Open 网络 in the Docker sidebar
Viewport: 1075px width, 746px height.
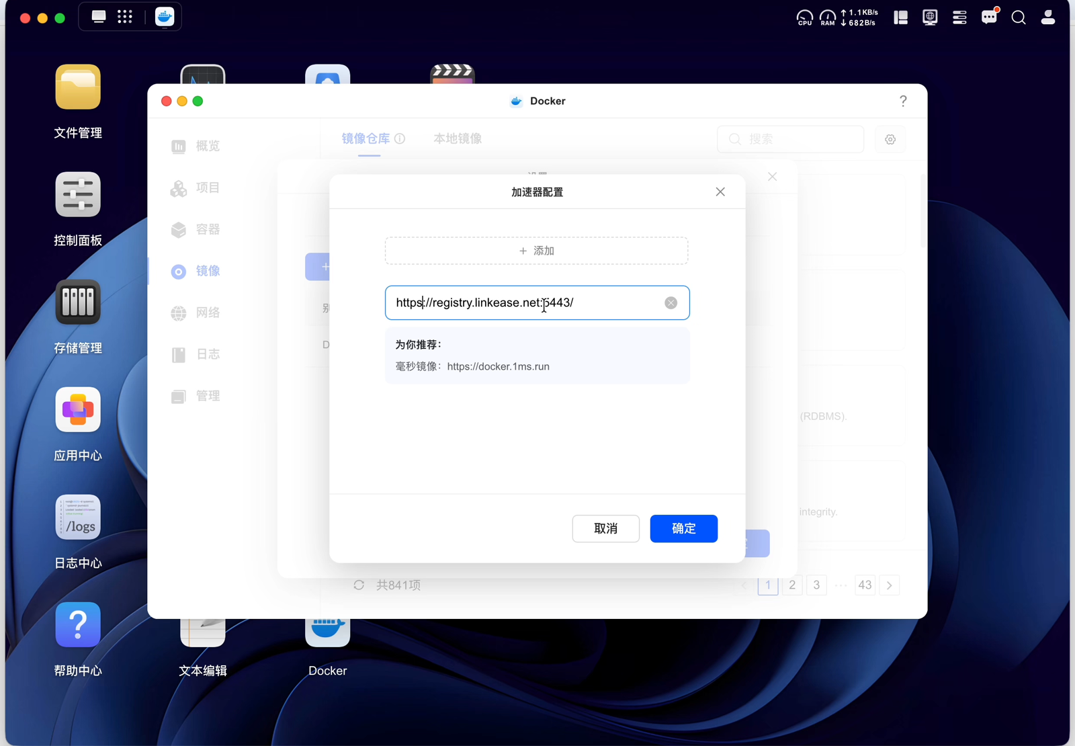point(195,313)
